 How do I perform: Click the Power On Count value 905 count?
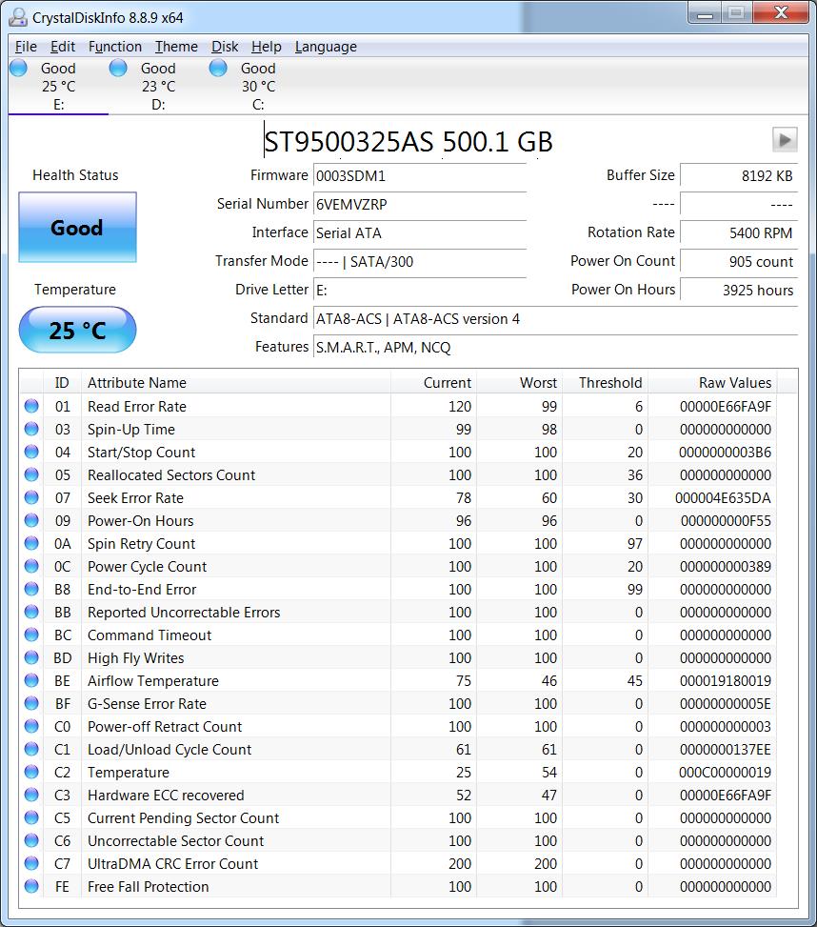pyautogui.click(x=738, y=261)
